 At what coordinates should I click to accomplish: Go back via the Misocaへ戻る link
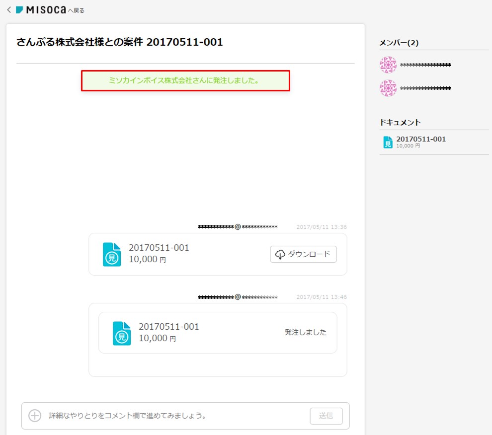50,10
